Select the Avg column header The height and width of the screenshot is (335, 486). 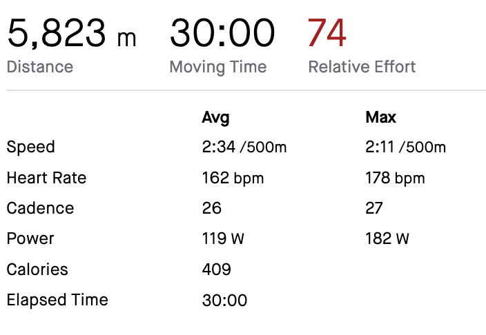215,118
